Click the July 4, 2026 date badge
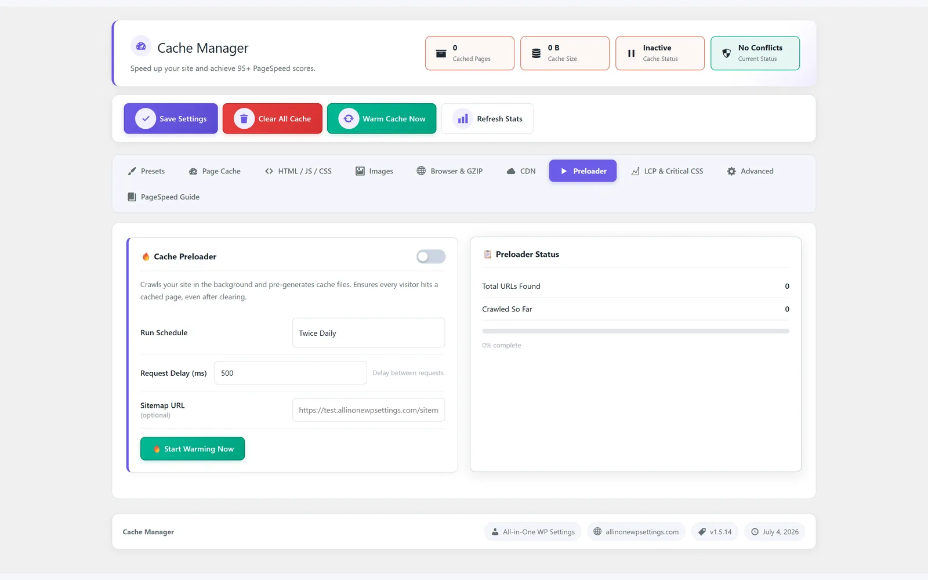928x580 pixels. tap(774, 532)
